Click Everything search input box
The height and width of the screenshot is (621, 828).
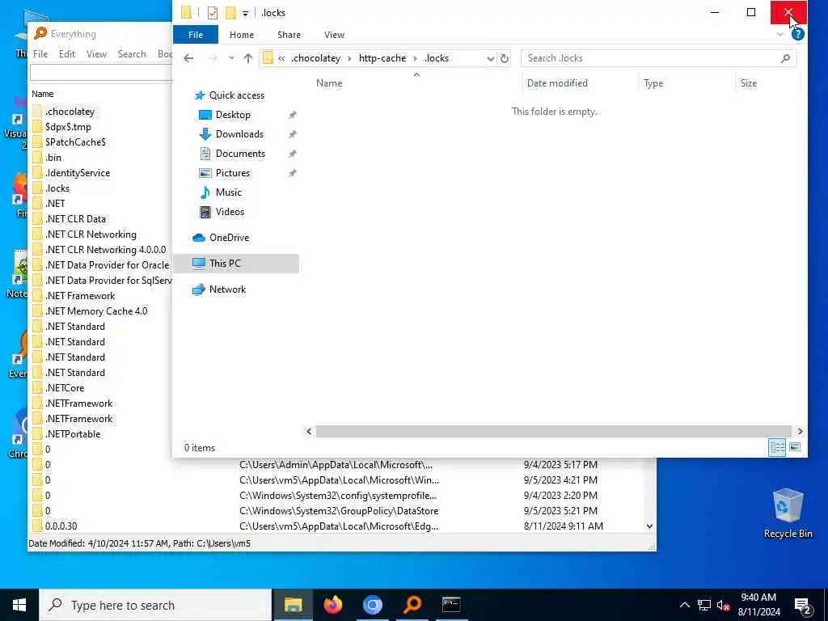tap(101, 73)
